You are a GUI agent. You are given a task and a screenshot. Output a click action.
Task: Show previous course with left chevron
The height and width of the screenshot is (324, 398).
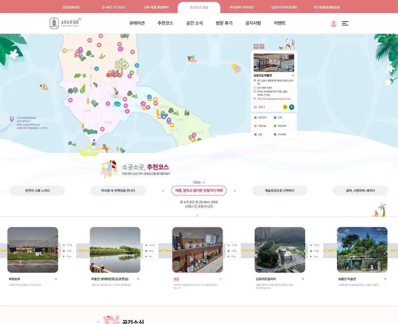[x=163, y=191]
